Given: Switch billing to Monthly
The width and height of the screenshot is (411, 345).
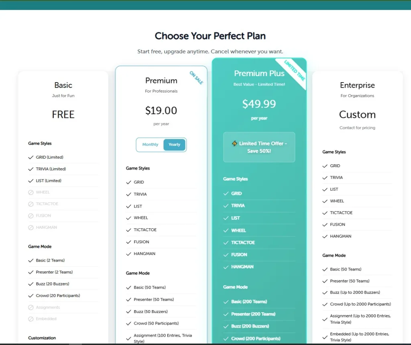Looking at the screenshot, I should 150,145.
